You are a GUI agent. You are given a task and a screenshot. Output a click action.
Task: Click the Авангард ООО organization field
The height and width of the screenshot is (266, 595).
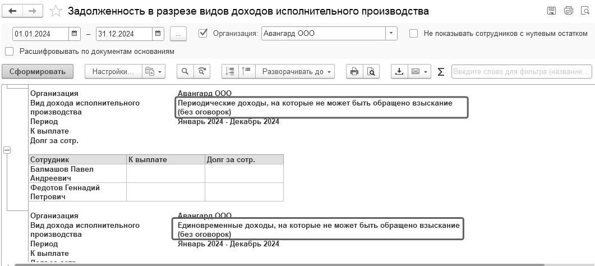(x=324, y=34)
